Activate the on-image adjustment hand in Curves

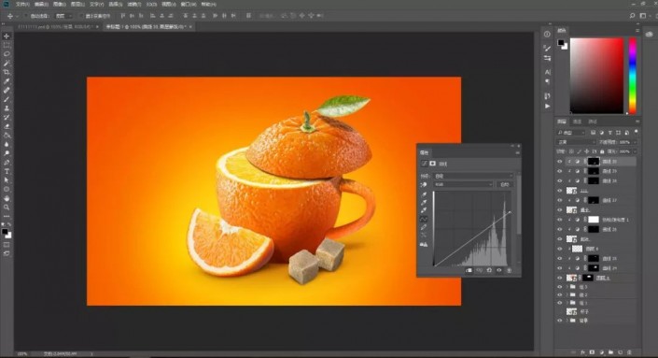click(424, 184)
